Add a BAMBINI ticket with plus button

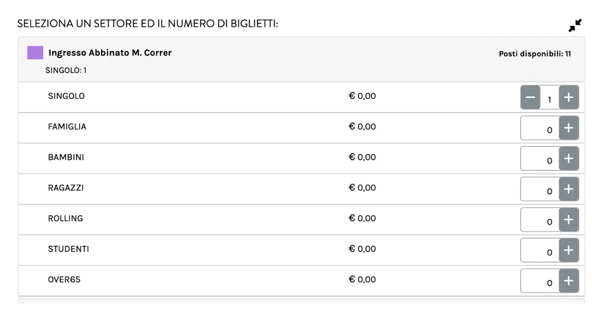coord(569,158)
